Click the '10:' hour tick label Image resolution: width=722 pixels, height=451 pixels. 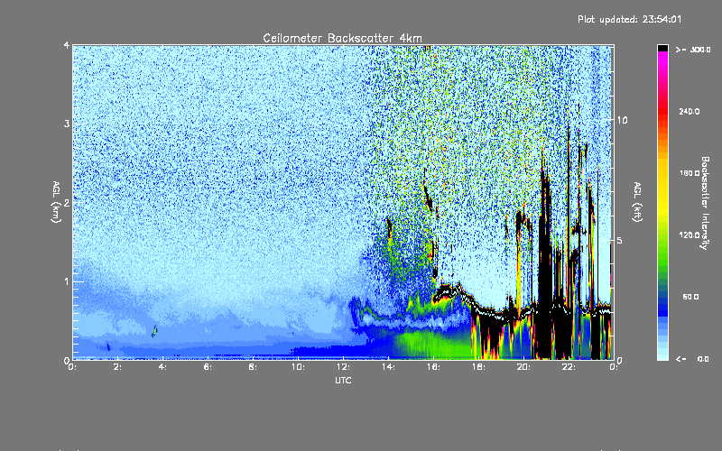[299, 367]
